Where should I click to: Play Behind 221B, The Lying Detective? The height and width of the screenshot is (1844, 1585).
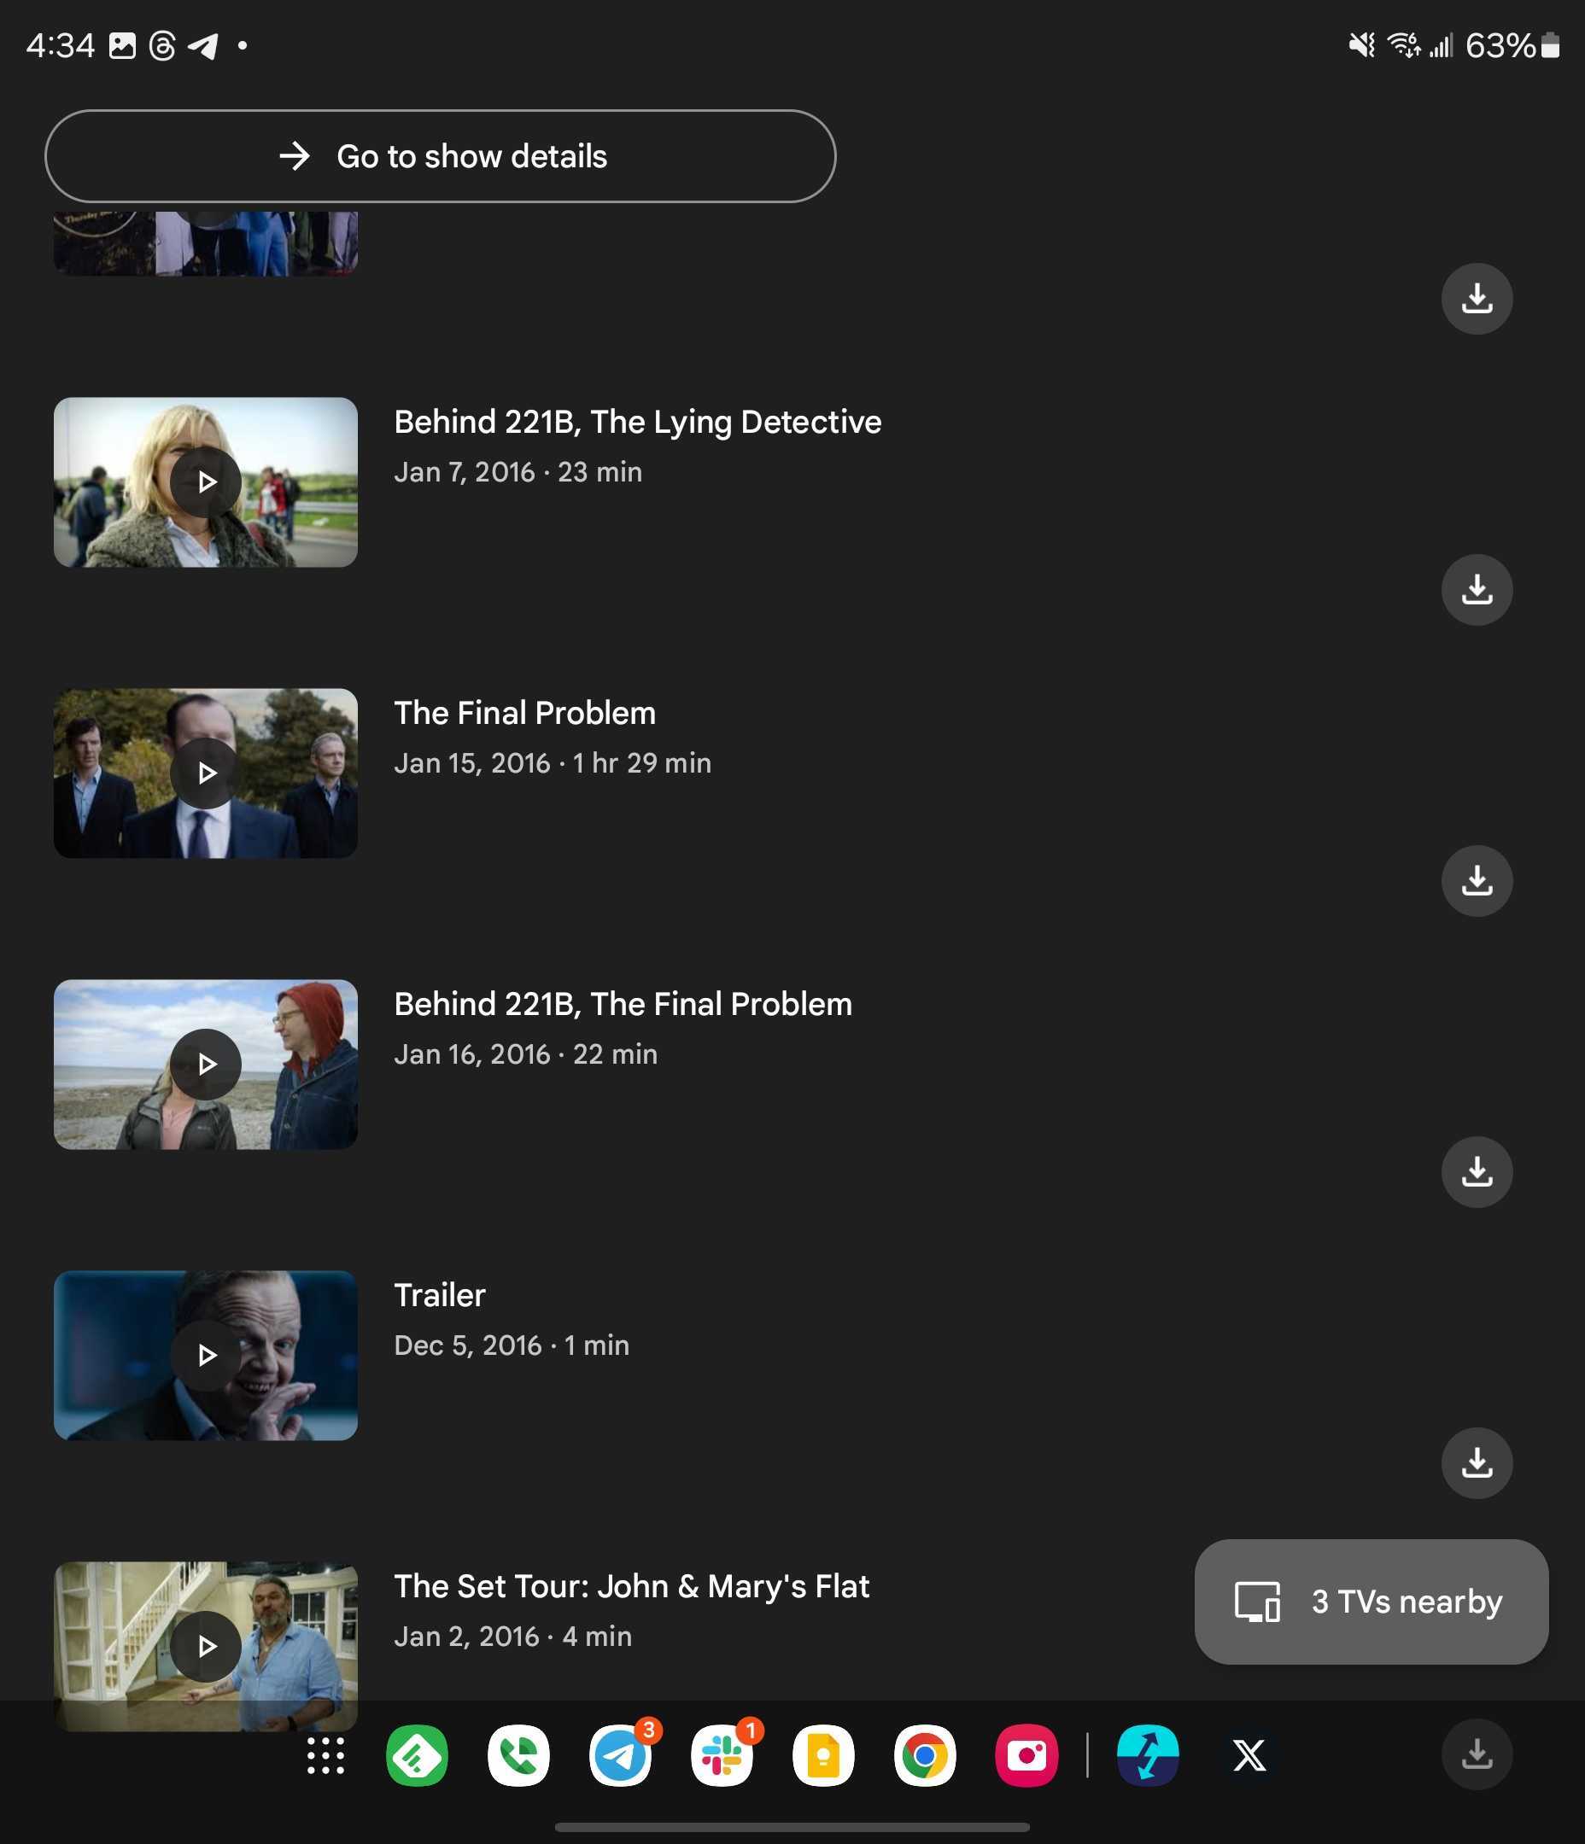[206, 482]
